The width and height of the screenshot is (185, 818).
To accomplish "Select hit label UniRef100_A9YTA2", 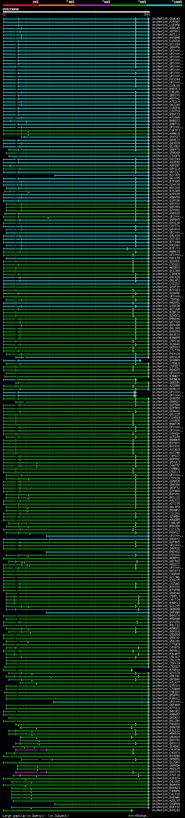I will (x=166, y=98).
